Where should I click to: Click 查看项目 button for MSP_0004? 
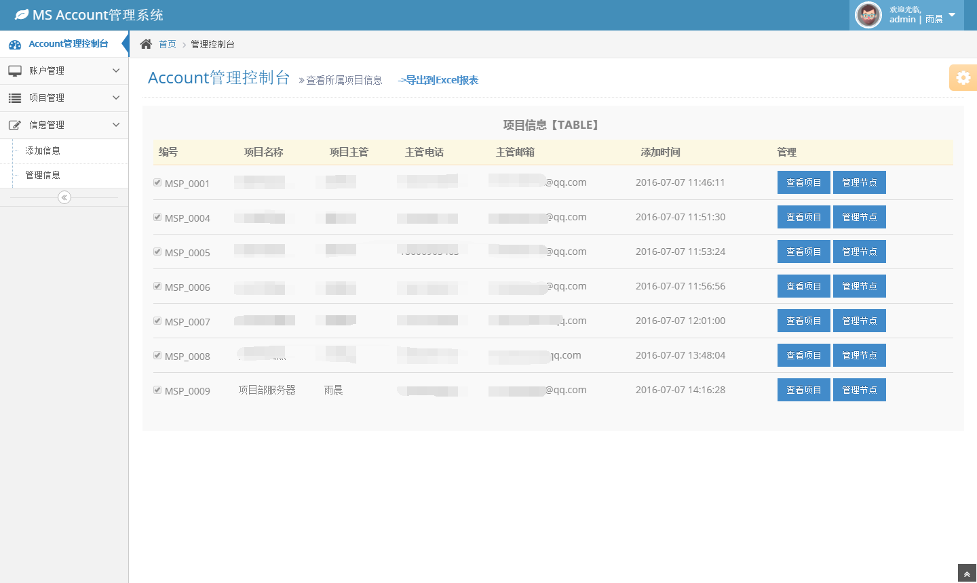tap(803, 217)
